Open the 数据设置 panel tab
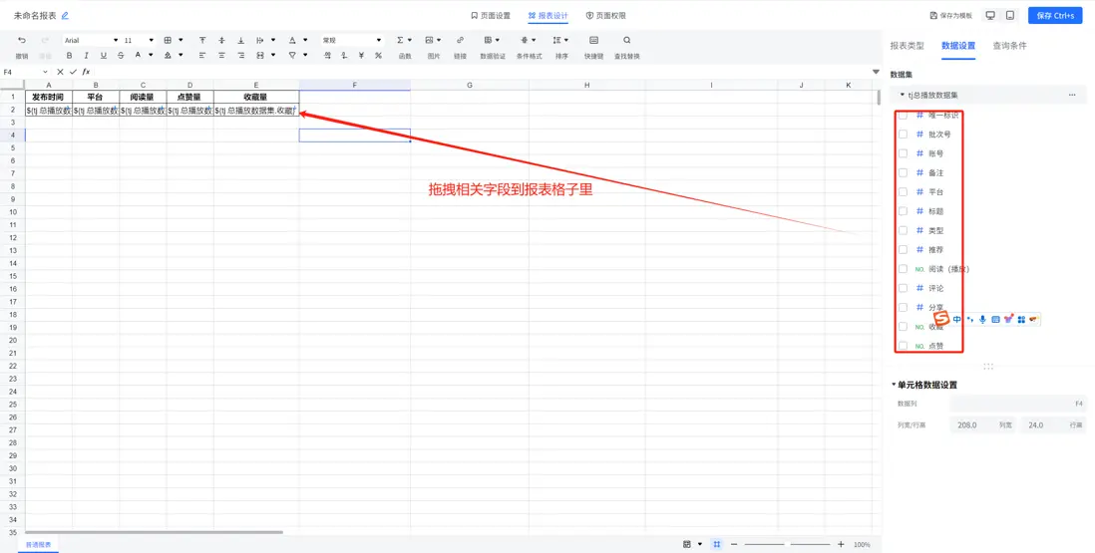Image resolution: width=1095 pixels, height=553 pixels. pos(958,46)
